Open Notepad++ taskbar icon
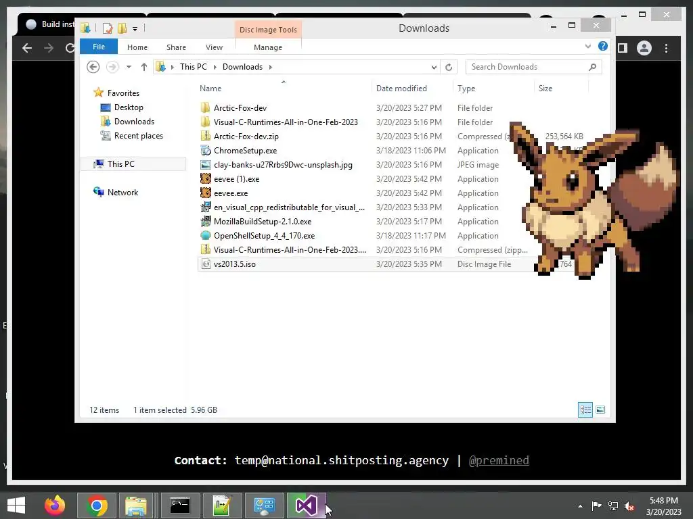The width and height of the screenshot is (693, 519). click(222, 505)
